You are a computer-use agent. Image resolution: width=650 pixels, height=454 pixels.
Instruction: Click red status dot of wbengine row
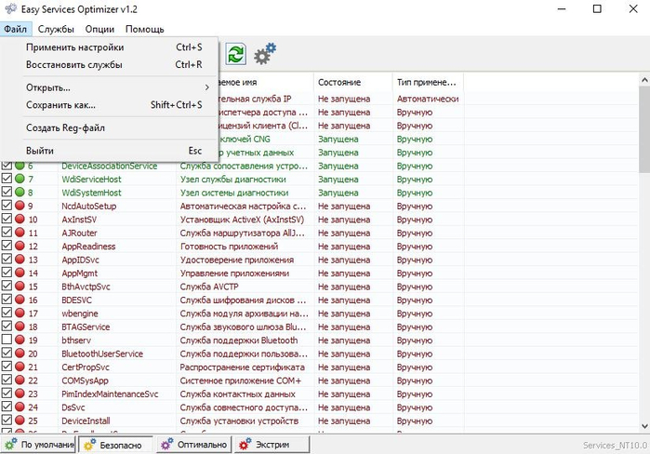(x=20, y=313)
